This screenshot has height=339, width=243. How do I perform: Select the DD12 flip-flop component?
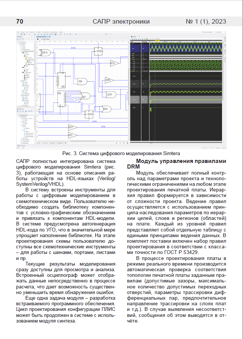coord(89,114)
